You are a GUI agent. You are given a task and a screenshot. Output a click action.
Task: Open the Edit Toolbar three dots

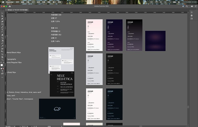[x=2, y=77]
